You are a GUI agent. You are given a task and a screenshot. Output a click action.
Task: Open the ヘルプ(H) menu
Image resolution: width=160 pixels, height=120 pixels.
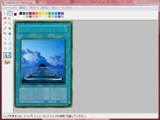pyautogui.click(x=66, y=8)
